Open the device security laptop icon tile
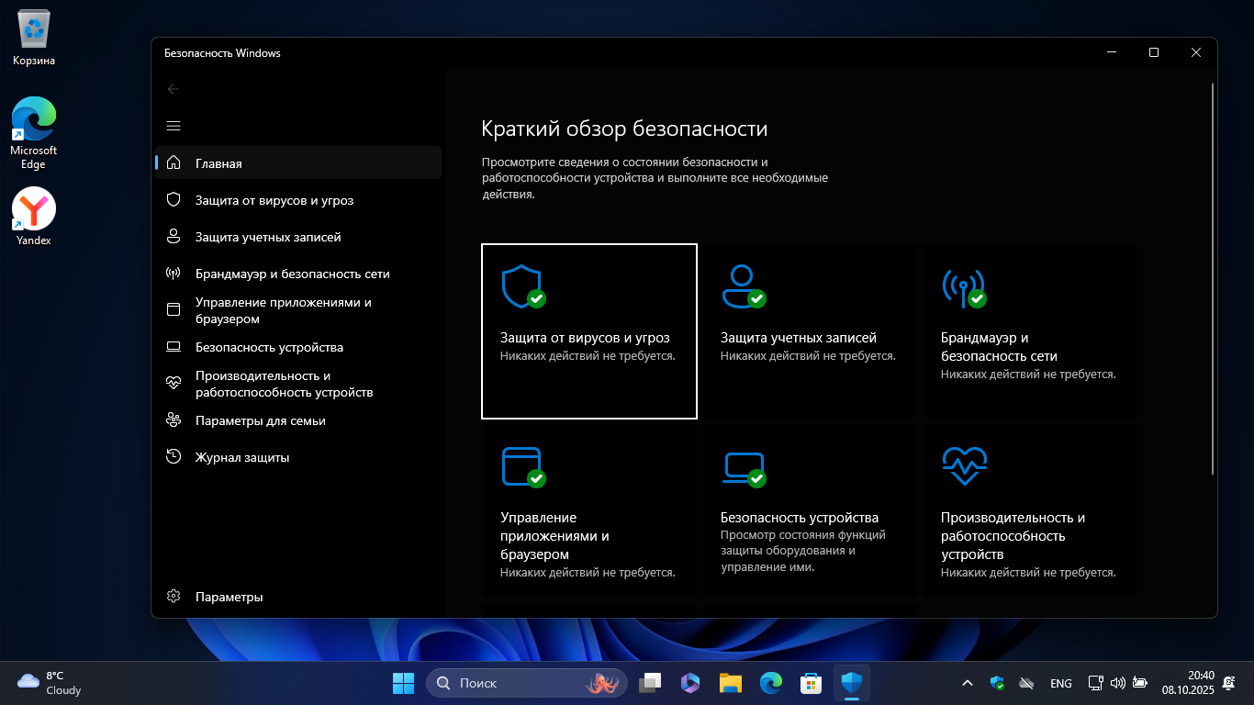Viewport: 1254px width, 705px height. click(x=809, y=511)
